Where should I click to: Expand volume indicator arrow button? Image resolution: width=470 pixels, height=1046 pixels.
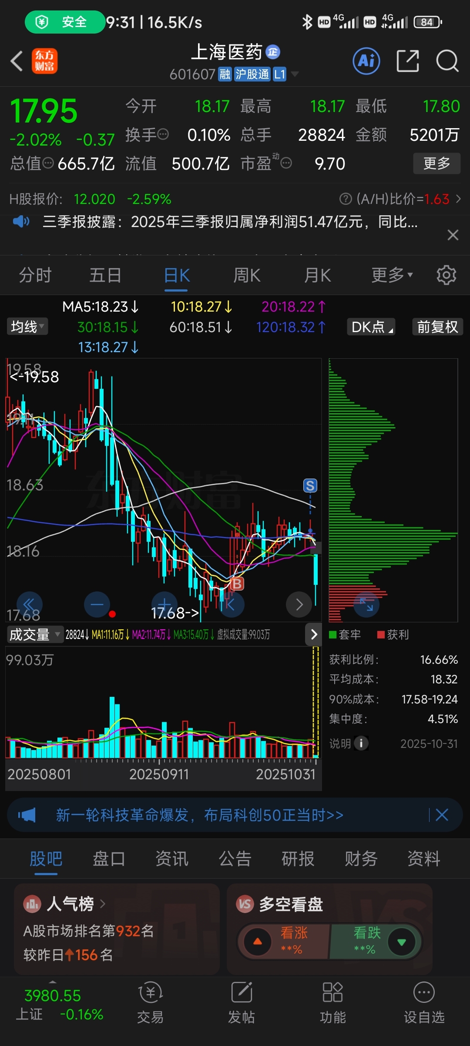pyautogui.click(x=314, y=635)
